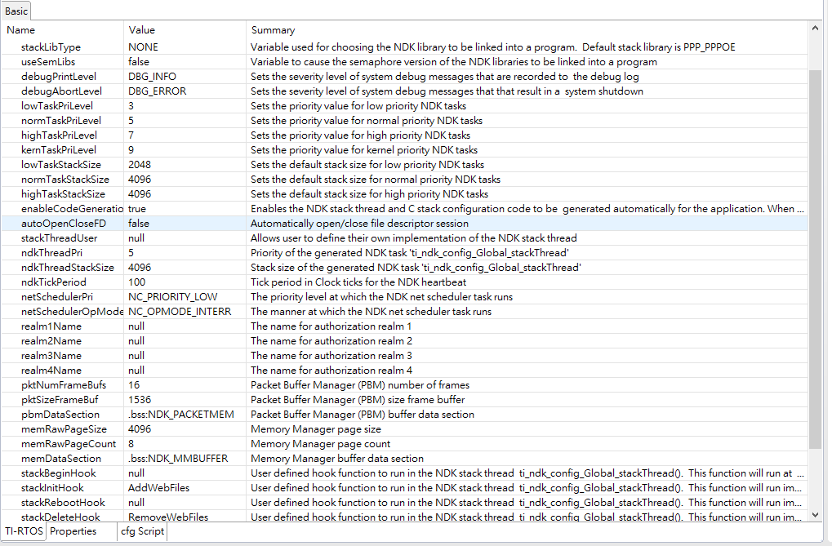Click the 8 value of memRawPageCount

pos(131,444)
